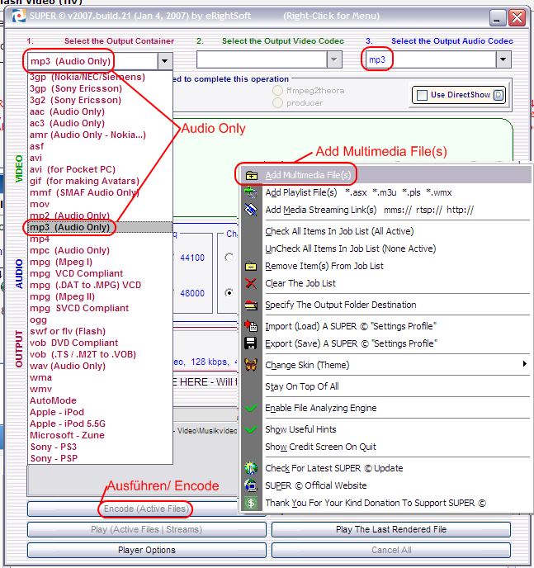Click the Add Media Streaming Link(s) menu entry
Screen dimensions: 534x568
pyautogui.click(x=386, y=210)
